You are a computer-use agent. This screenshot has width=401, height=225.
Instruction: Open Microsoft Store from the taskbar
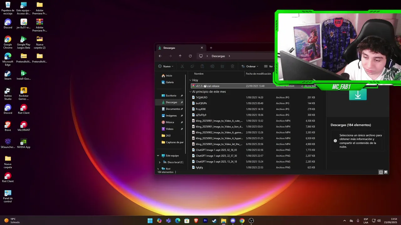click(x=187, y=221)
